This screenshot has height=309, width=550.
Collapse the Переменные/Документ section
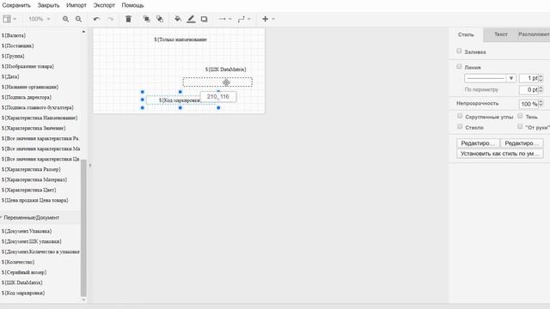(x=31, y=217)
